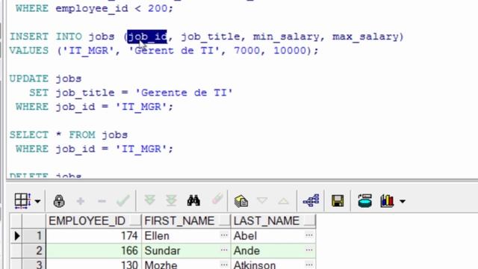Expand the chart icon's dropdown arrow
Screen dimensions: 478x269
click(403, 201)
